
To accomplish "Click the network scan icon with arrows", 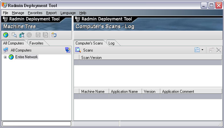I will [22, 35].
